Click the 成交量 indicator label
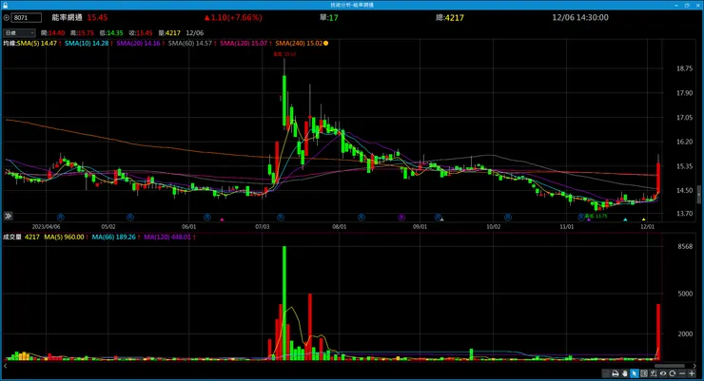Screen dimensions: 704x381 12,238
